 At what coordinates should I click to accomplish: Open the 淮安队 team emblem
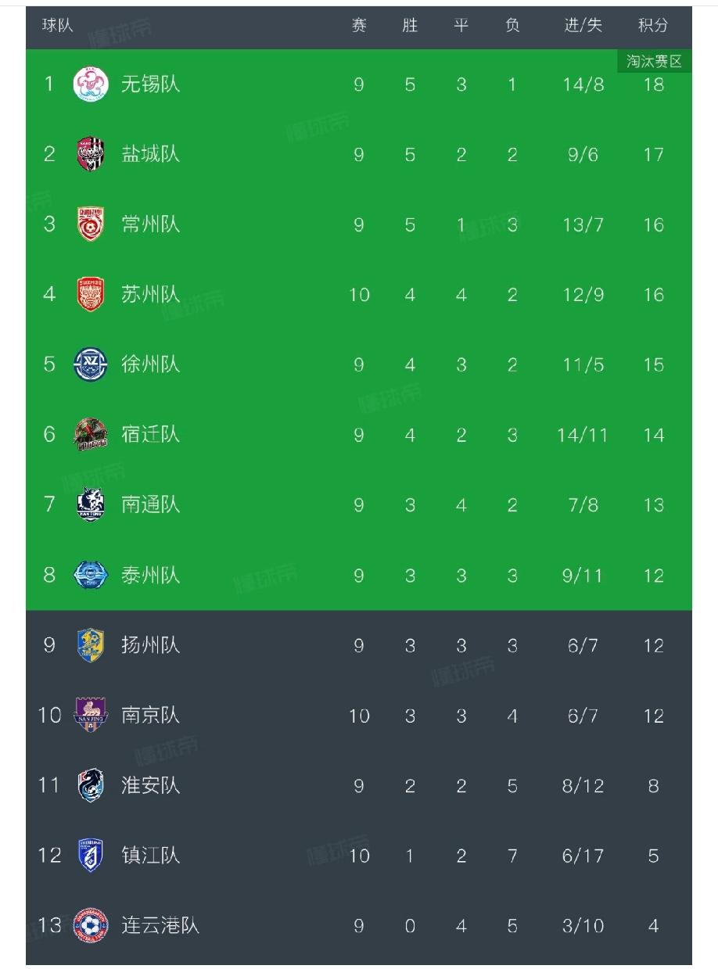91,785
